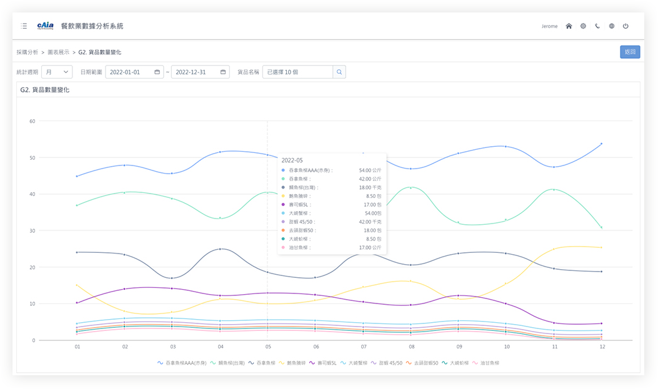Screen dimensions: 658x389
Task: Click the 30 label on the y-axis
Action: (32, 231)
